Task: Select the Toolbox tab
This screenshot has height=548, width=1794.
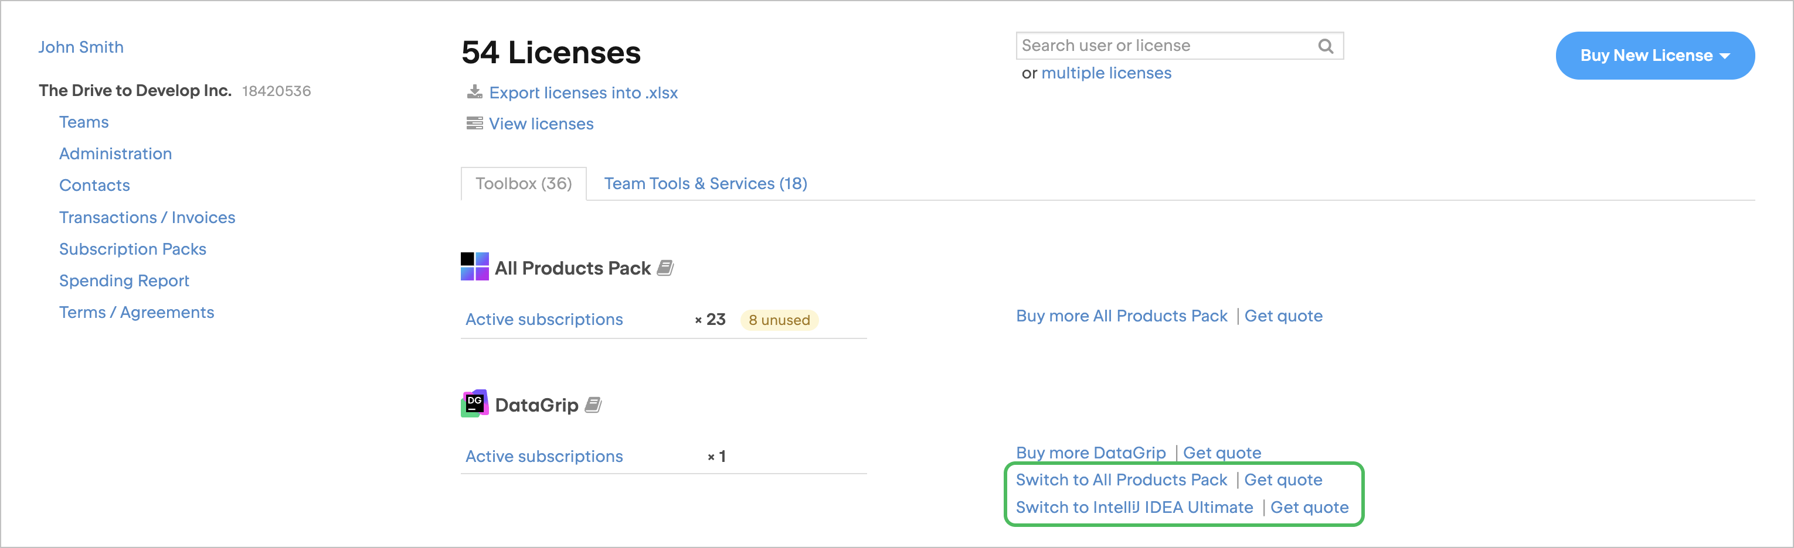Action: click(x=523, y=184)
